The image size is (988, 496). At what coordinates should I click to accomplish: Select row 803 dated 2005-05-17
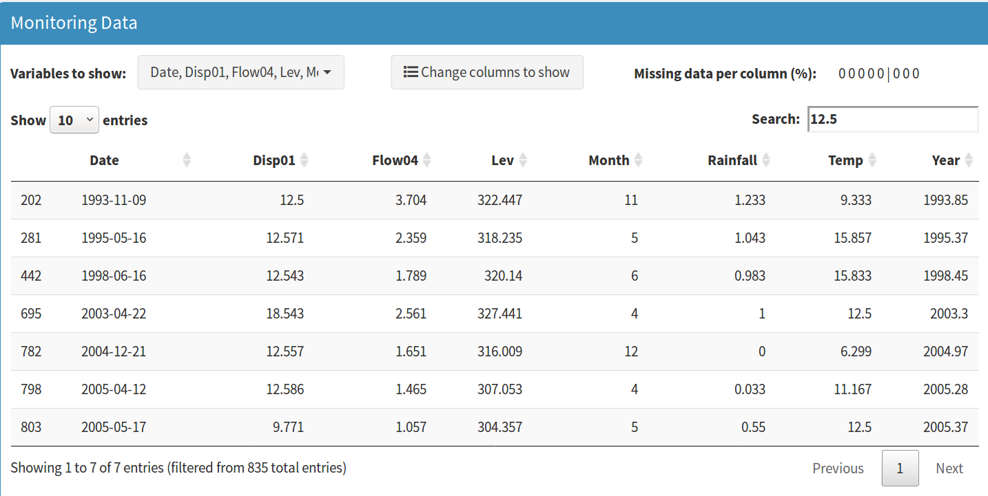[x=114, y=427]
